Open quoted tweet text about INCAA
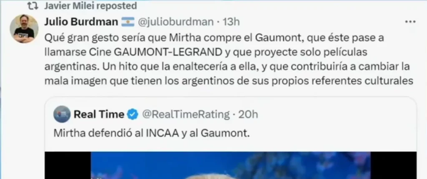This screenshot has height=179, width=427. tap(151, 133)
